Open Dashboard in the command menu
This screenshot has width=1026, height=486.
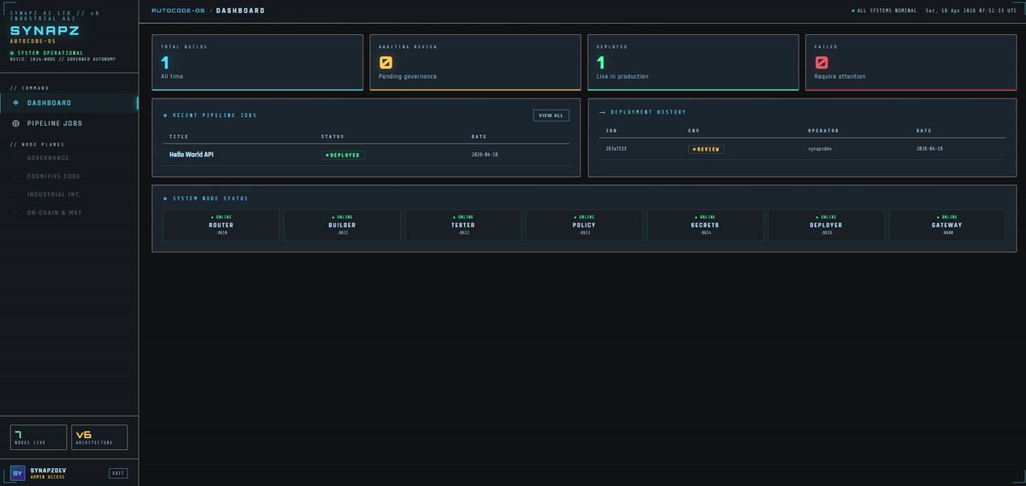pyautogui.click(x=68, y=103)
